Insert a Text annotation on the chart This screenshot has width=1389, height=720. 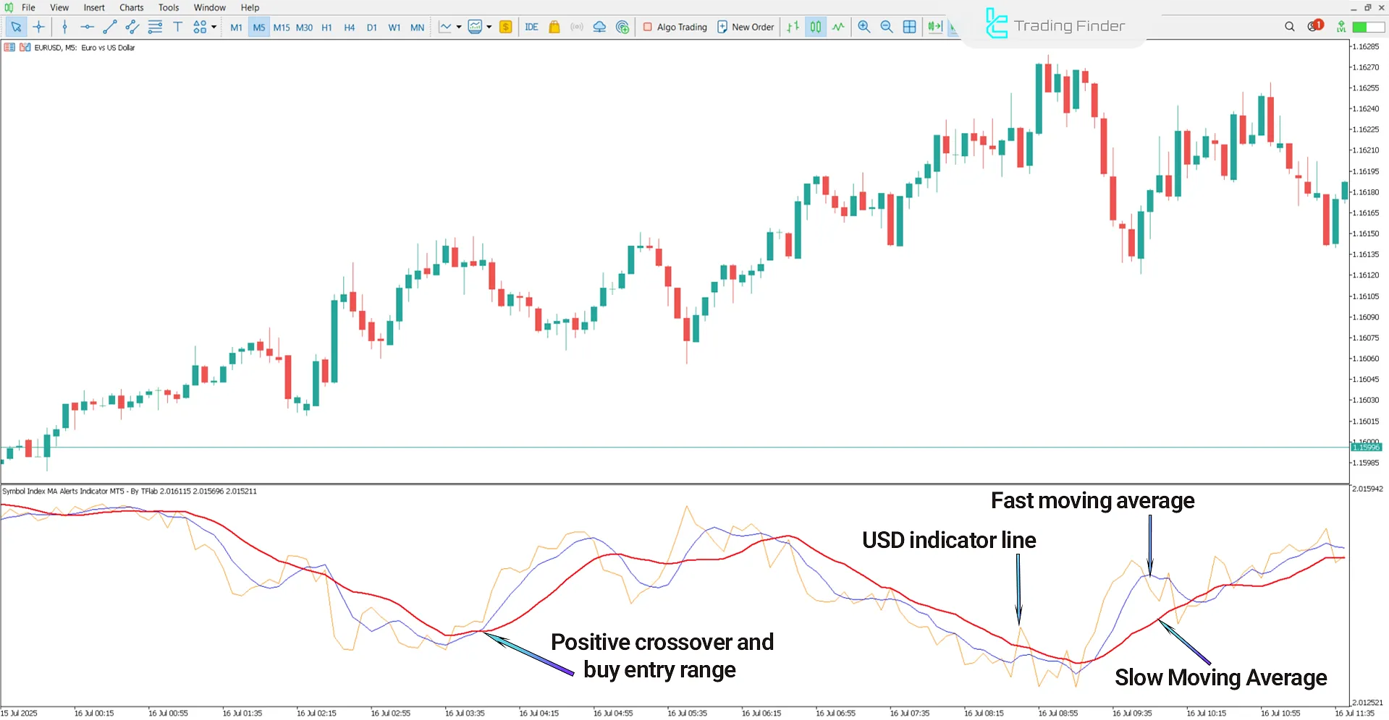(177, 27)
